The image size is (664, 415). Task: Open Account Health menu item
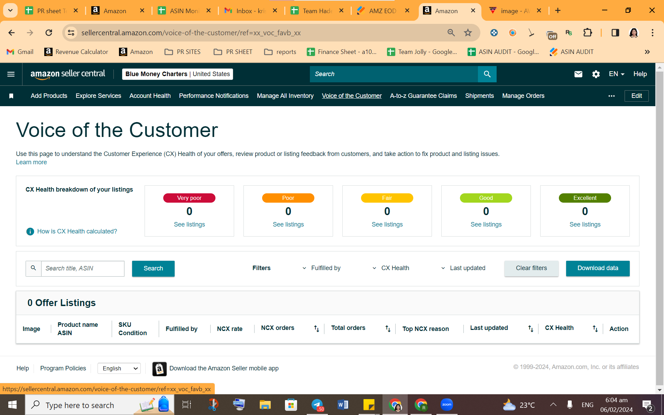point(150,96)
